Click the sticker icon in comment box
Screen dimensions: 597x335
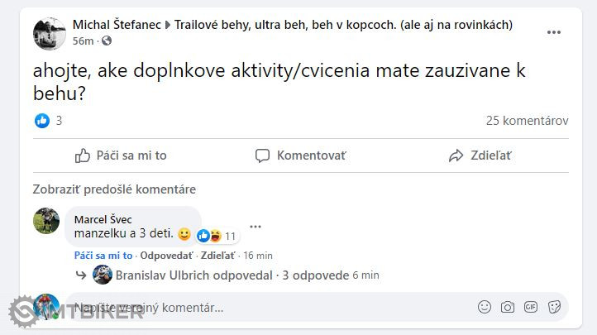(x=554, y=307)
